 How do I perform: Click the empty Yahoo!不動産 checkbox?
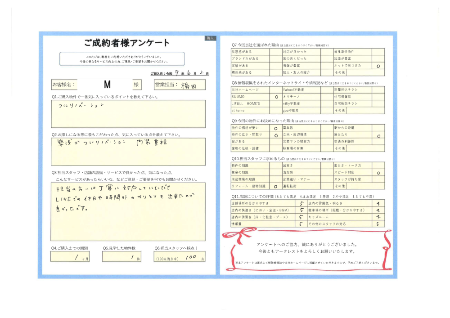point(327,90)
